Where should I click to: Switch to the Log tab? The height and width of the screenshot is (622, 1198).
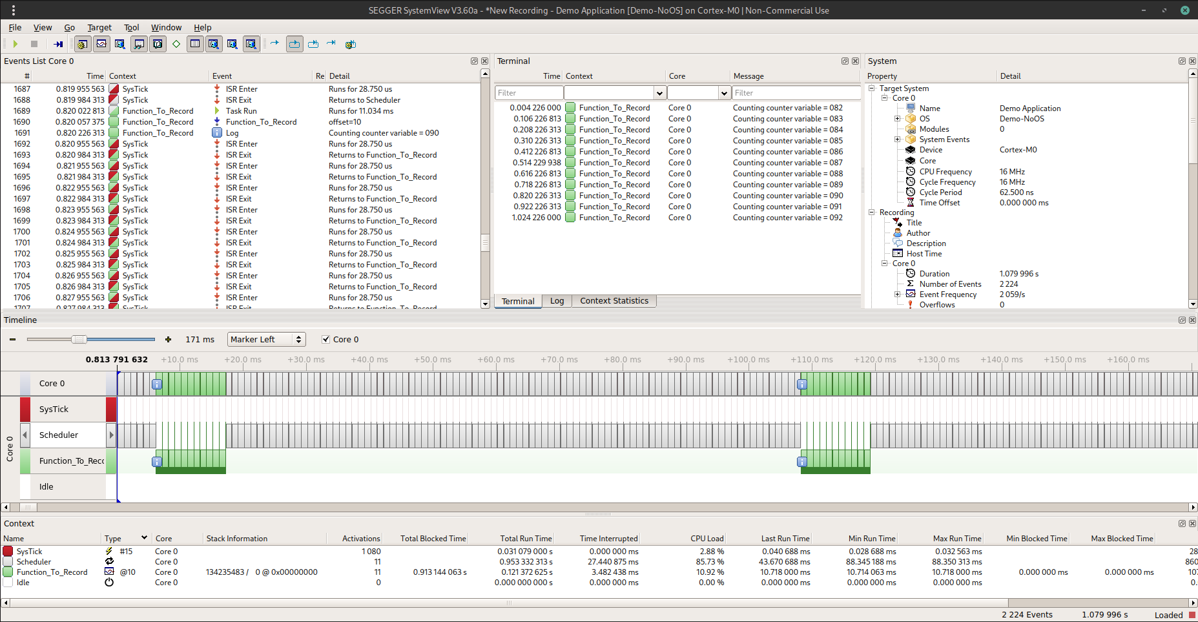point(557,300)
